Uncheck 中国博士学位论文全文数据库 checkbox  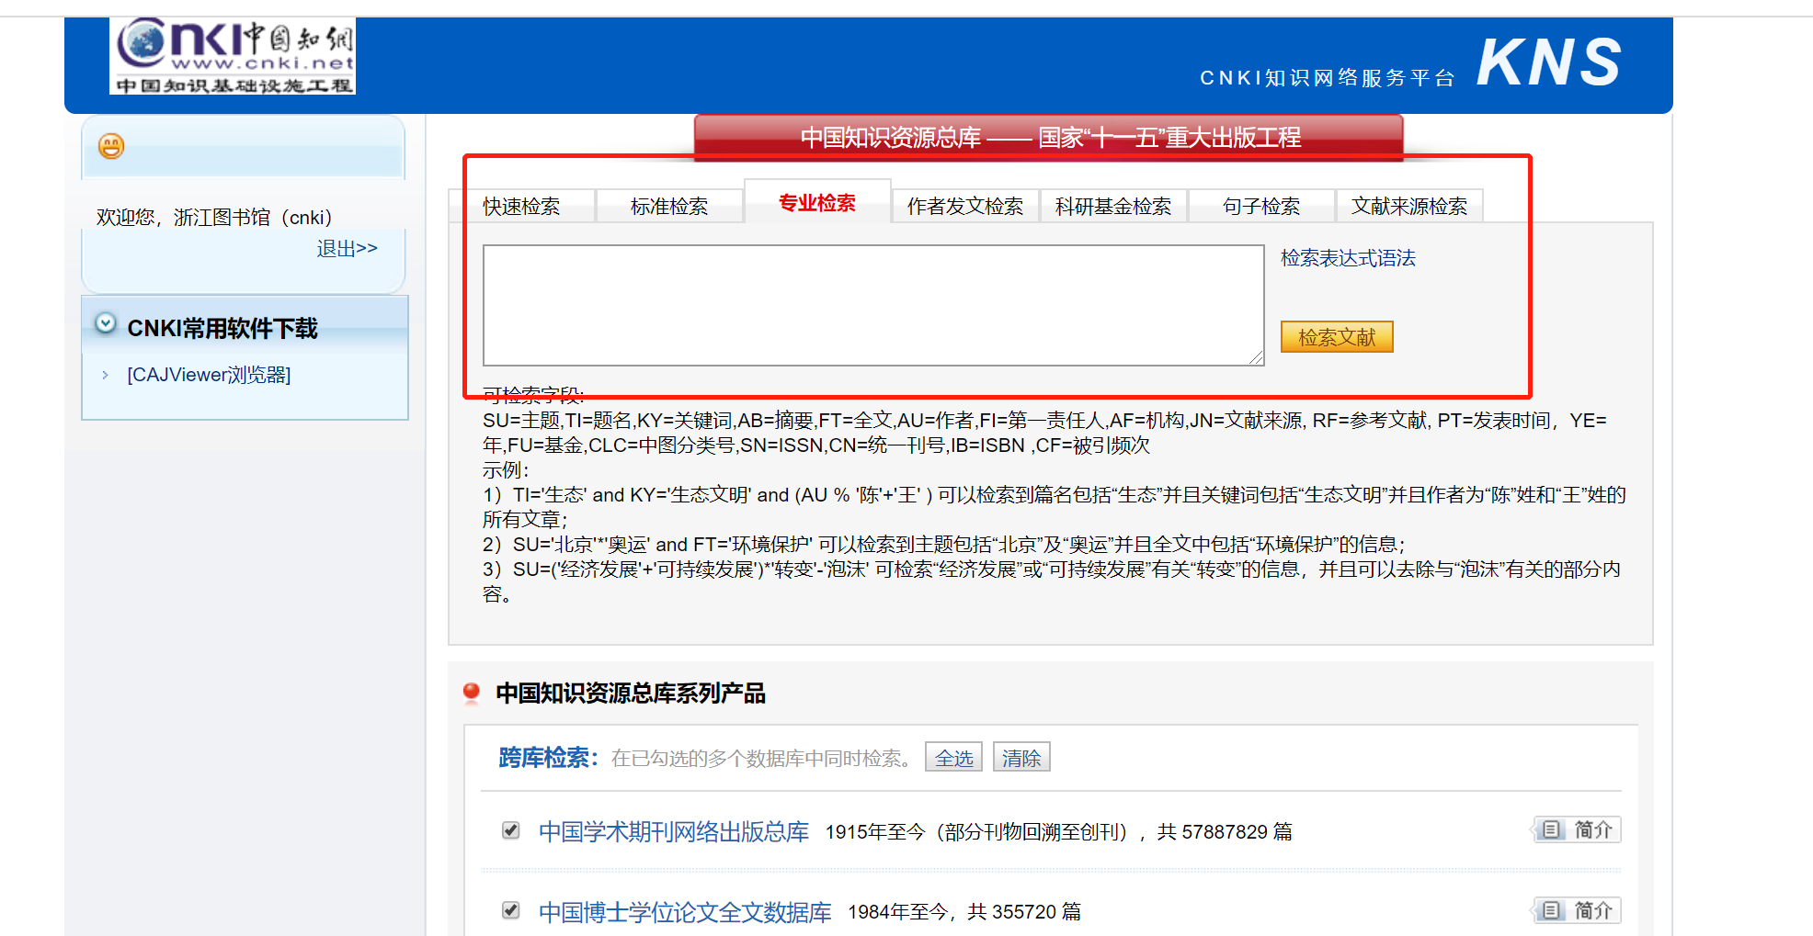point(511,910)
